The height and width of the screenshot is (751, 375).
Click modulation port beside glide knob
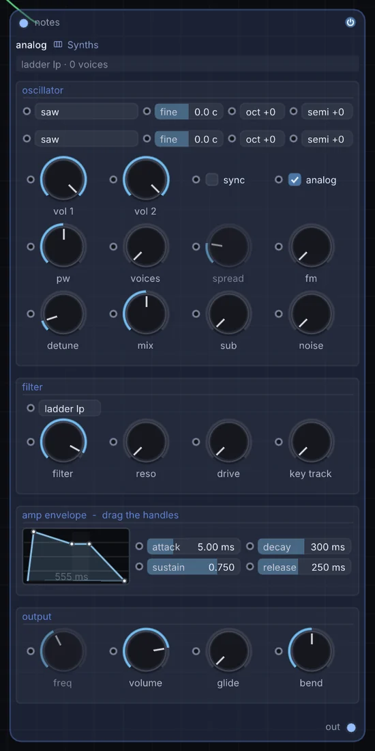pyautogui.click(x=196, y=651)
